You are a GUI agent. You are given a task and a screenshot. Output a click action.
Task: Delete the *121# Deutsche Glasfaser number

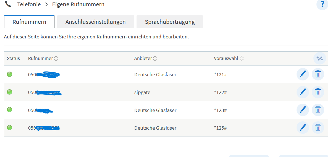pos(318,74)
